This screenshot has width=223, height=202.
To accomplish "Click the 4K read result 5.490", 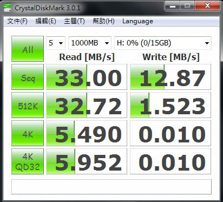I will tap(87, 133).
